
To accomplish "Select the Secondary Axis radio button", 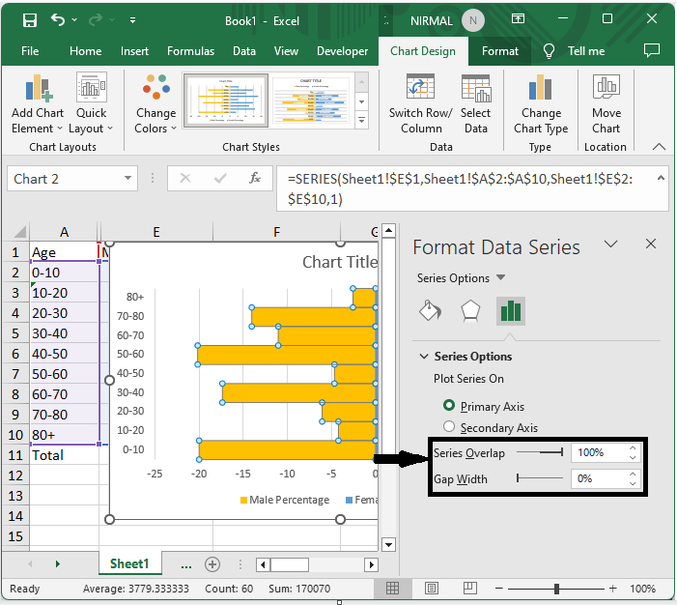I will [449, 427].
